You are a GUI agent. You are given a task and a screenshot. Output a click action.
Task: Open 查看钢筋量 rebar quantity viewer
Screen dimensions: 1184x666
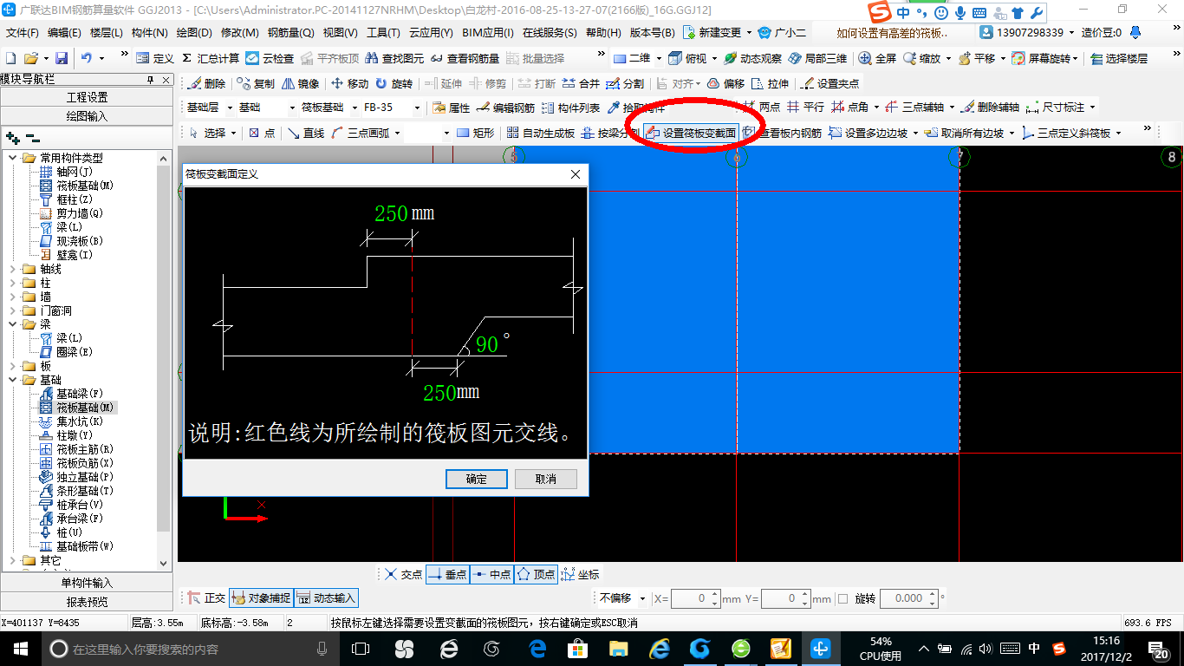pyautogui.click(x=465, y=58)
